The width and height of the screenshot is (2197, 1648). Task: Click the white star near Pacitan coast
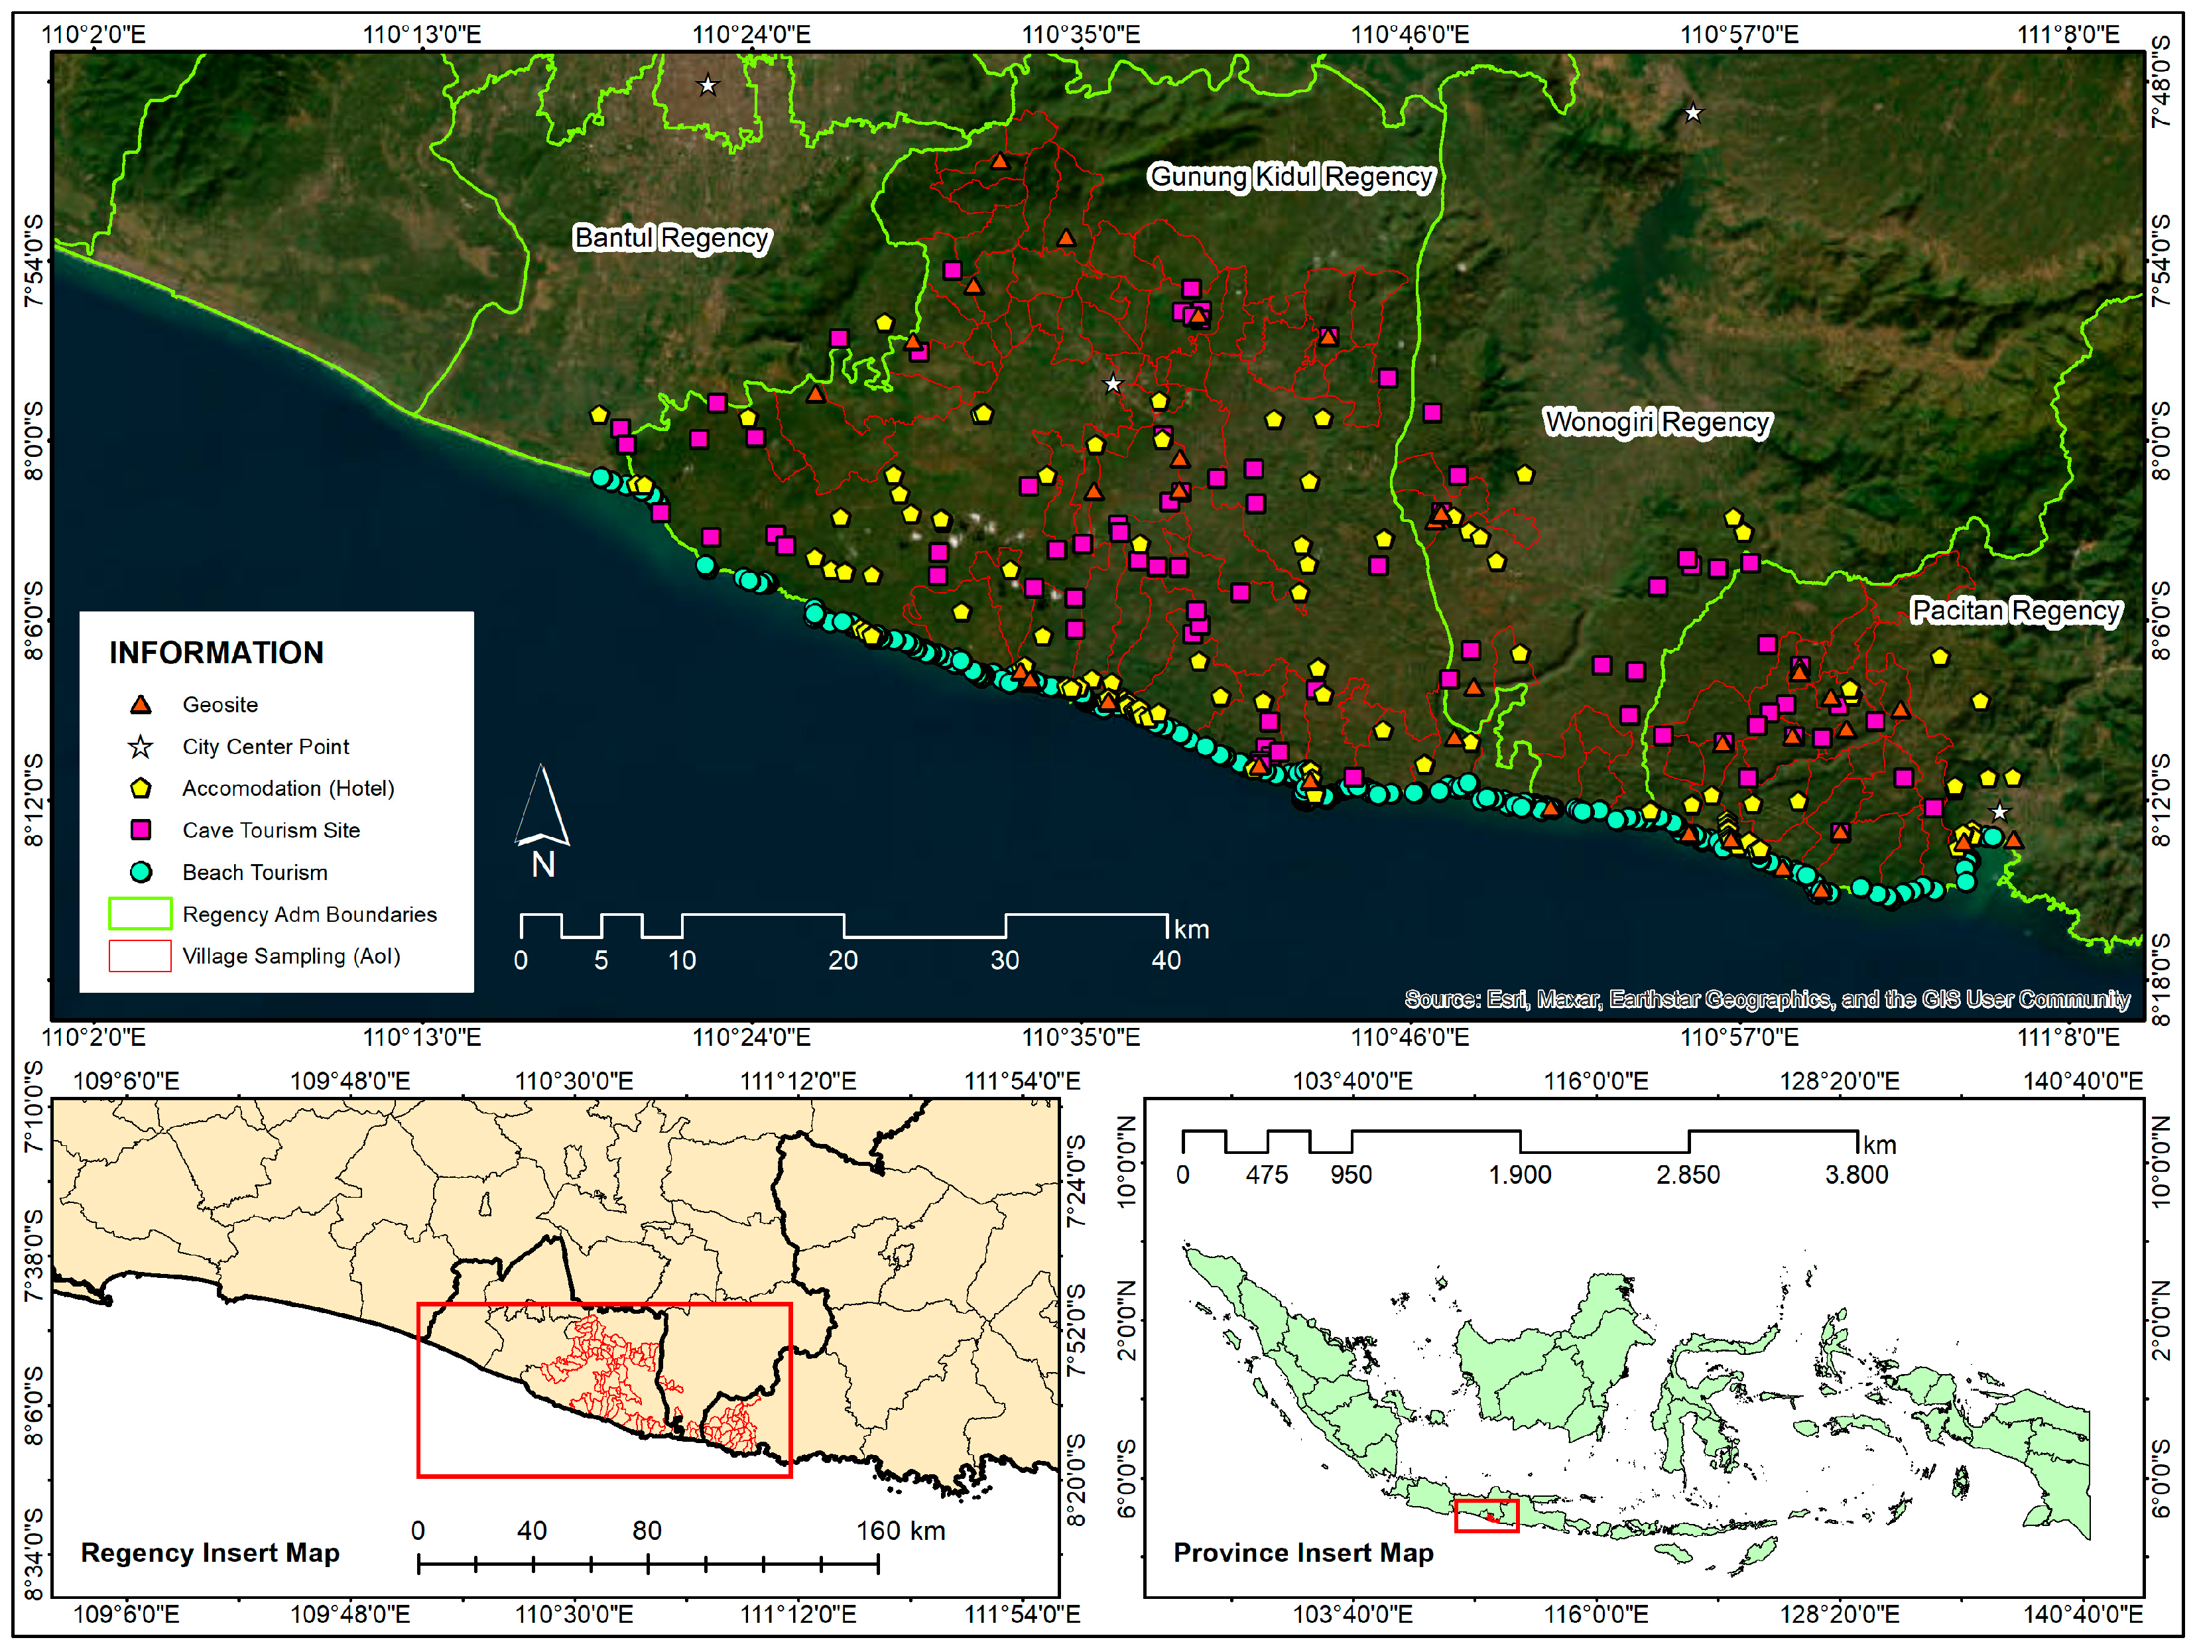1999,812
